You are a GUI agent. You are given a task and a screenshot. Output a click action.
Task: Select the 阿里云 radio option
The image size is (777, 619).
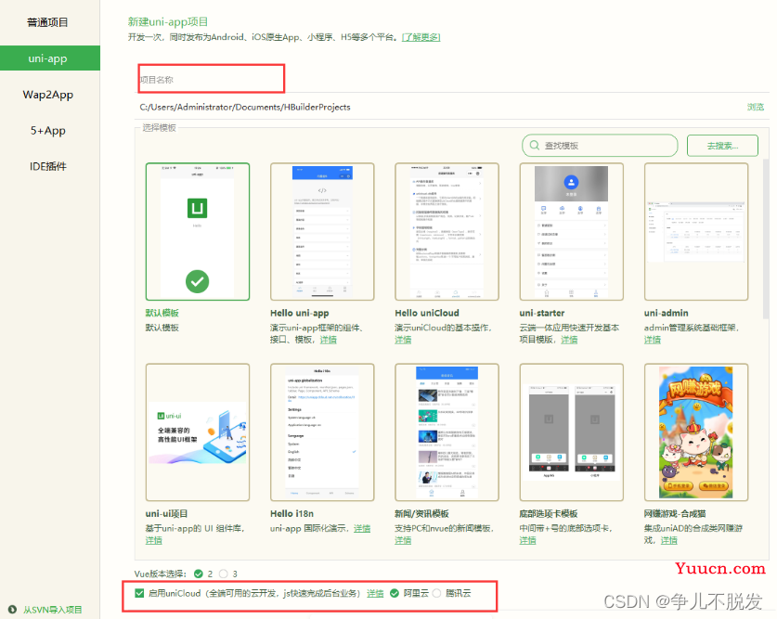tap(395, 593)
